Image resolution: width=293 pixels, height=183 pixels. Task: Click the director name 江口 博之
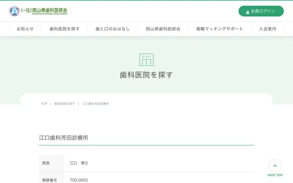pyautogui.click(x=79, y=163)
